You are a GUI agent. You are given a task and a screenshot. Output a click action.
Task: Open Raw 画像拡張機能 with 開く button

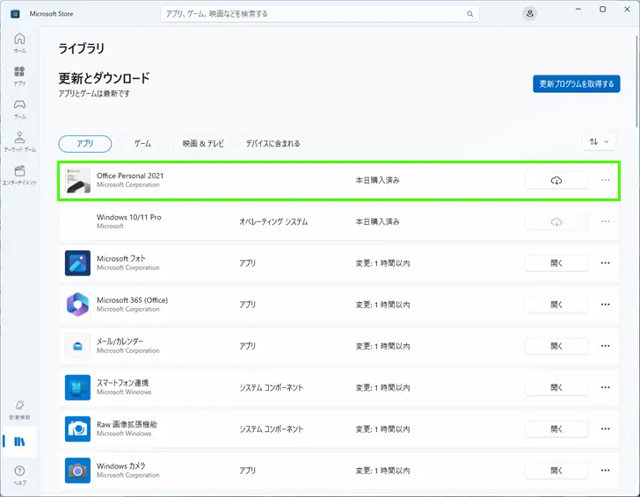556,429
